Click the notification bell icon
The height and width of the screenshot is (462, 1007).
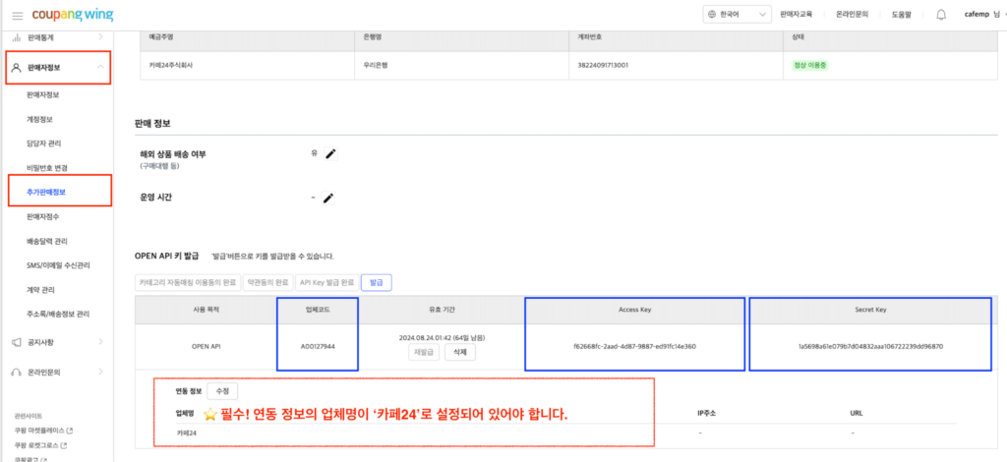tap(941, 15)
